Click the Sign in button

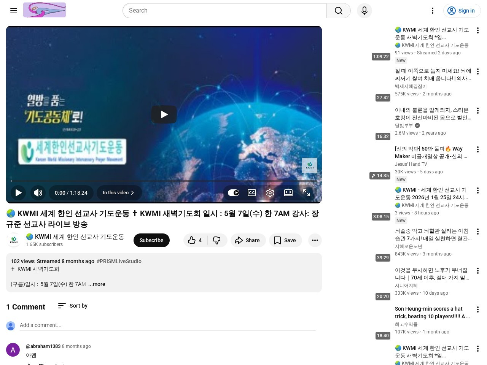pos(462,11)
